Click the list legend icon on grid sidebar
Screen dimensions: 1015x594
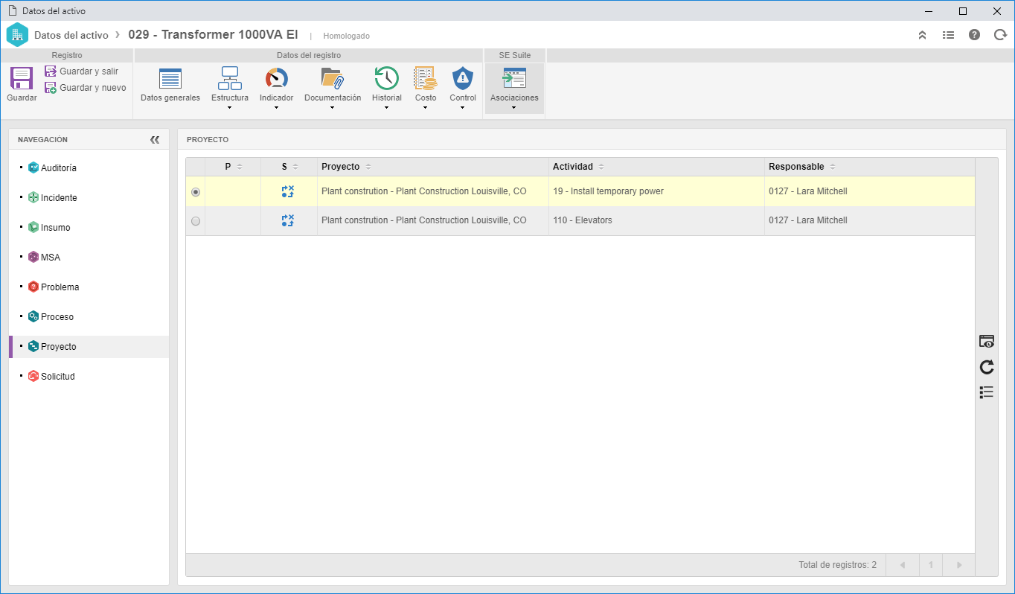[987, 392]
